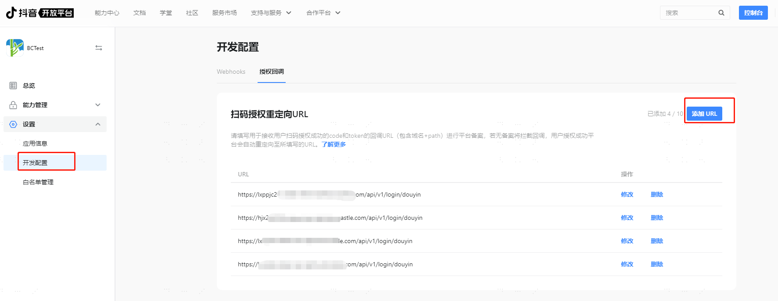Click the 设置 gear icon

pyautogui.click(x=13, y=124)
